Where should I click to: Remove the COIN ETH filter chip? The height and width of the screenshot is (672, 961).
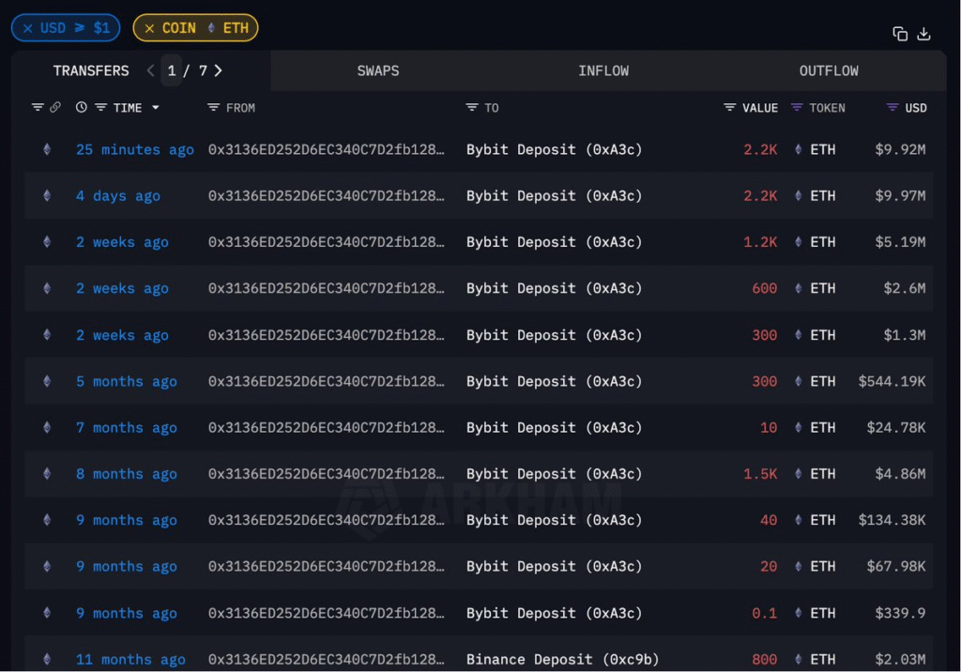149,28
